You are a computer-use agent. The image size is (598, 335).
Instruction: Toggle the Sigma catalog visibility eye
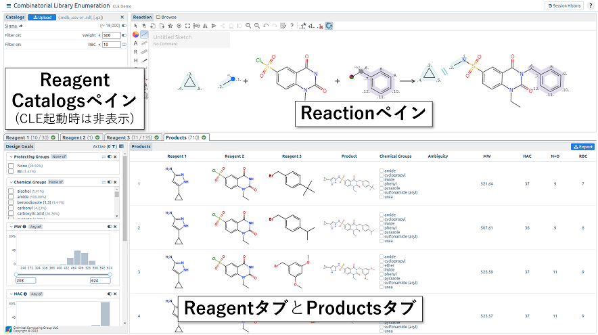[x=124, y=26]
